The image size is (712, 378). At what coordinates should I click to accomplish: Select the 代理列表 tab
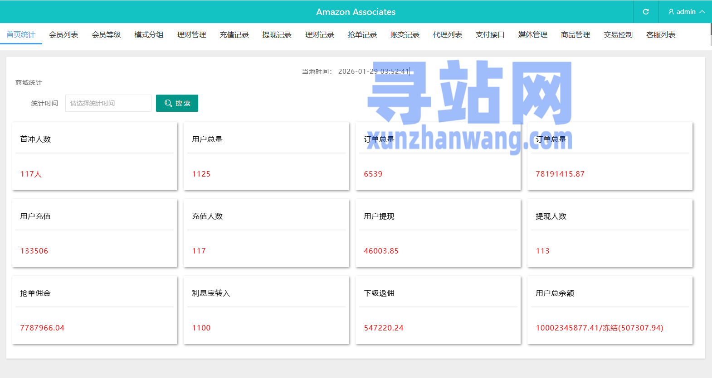tap(447, 35)
